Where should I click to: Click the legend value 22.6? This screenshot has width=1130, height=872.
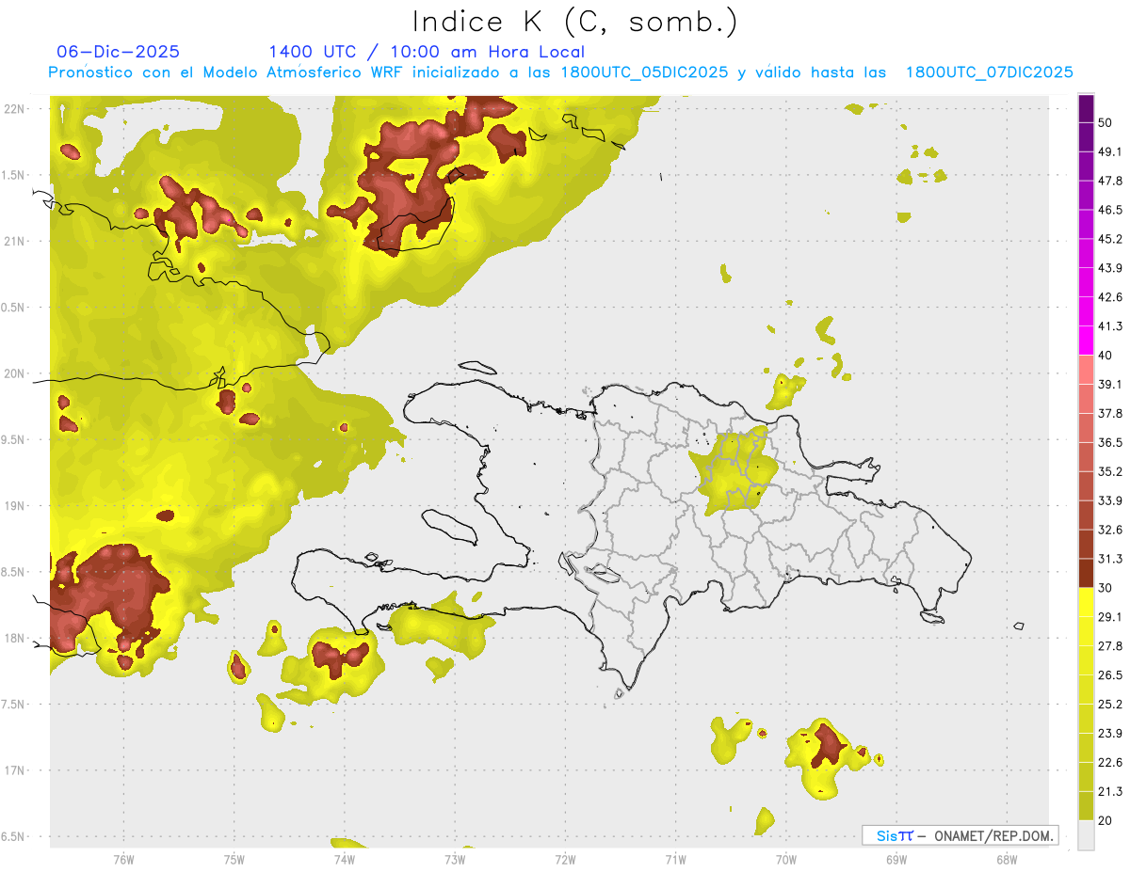pyautogui.click(x=1110, y=762)
